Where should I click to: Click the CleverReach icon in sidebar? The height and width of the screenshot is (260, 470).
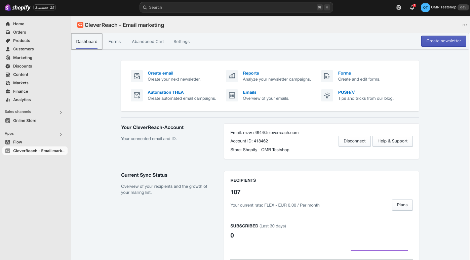(x=8, y=151)
